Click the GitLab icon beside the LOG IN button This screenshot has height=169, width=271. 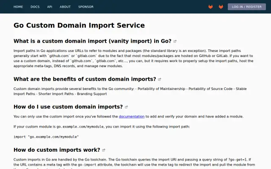221,7
